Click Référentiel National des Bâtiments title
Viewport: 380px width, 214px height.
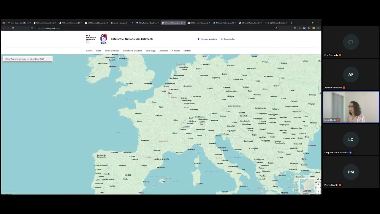[x=132, y=39]
